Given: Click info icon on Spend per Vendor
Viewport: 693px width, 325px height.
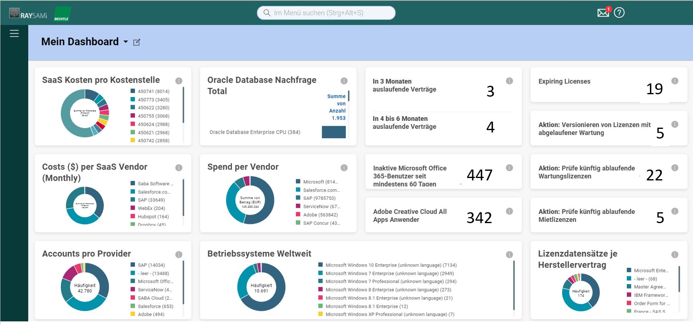Looking at the screenshot, I should (x=344, y=168).
